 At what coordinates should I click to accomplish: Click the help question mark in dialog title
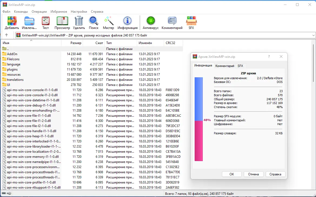269,56
